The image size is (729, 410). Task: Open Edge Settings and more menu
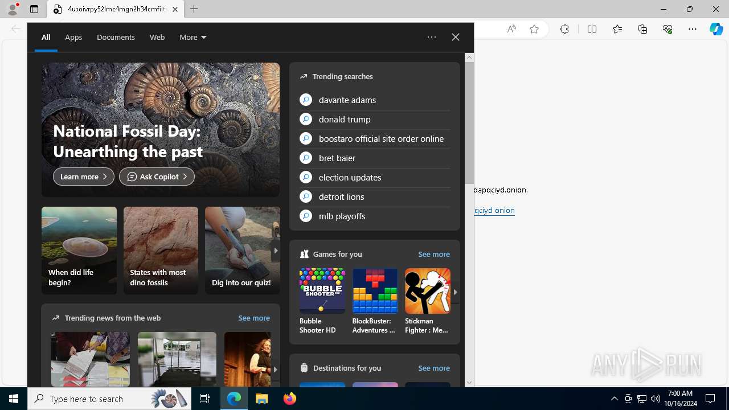pos(693,29)
